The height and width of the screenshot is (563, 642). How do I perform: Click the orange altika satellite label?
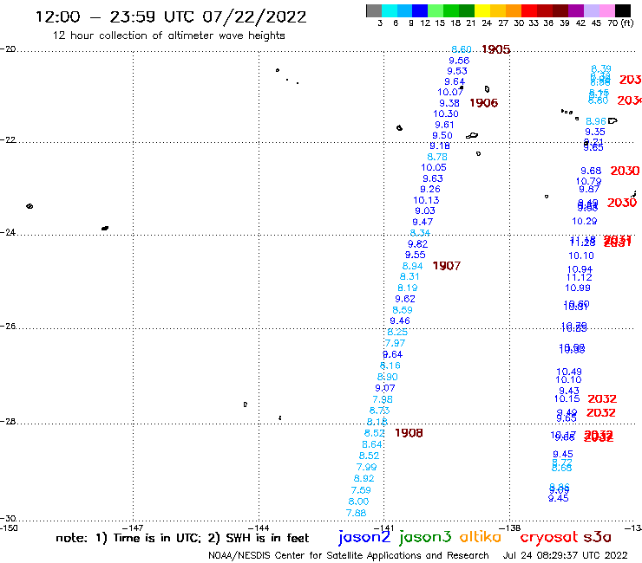coord(480,537)
